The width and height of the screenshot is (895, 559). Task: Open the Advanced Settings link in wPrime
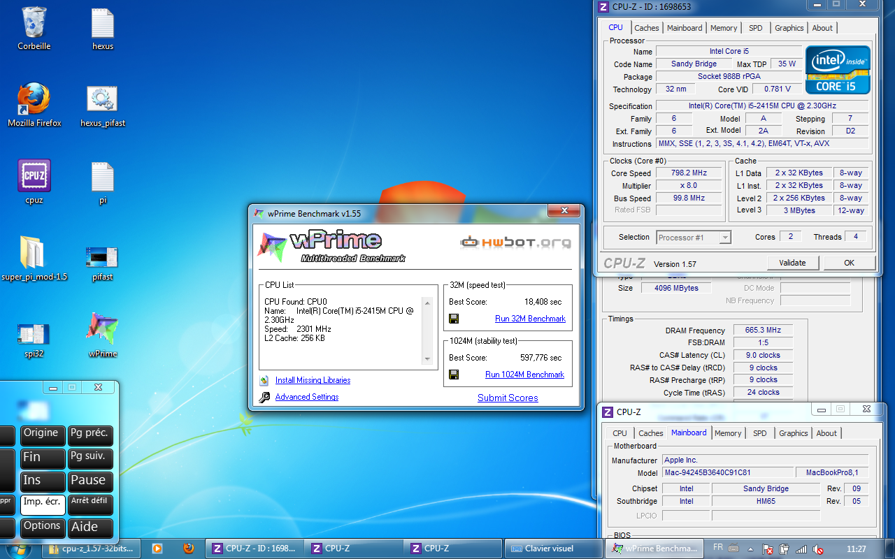[307, 397]
